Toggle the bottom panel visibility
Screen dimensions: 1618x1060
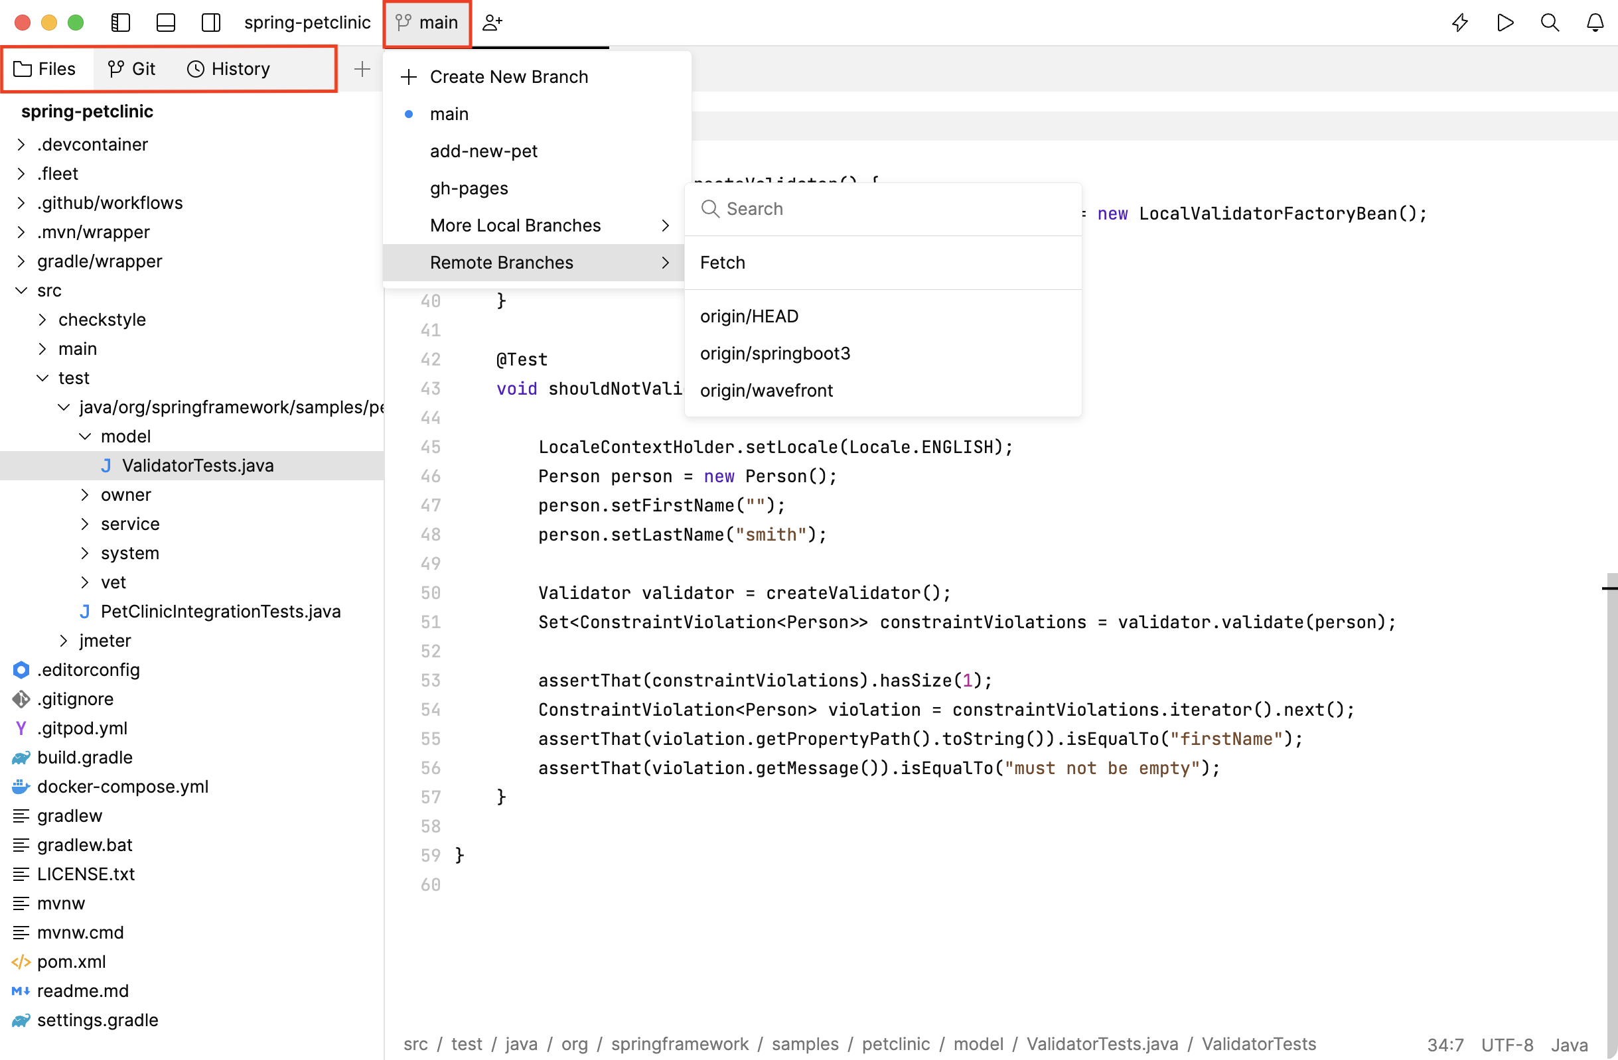coord(165,23)
